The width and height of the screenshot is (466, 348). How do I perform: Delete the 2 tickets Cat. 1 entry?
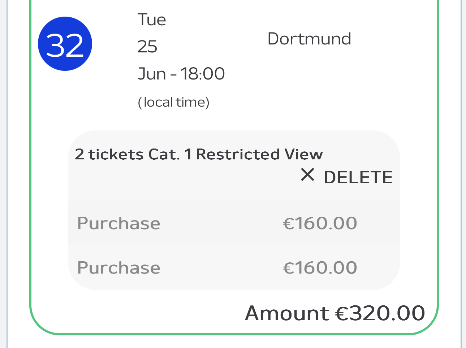346,177
